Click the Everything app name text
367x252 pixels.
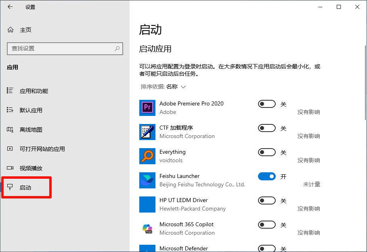[172, 152]
